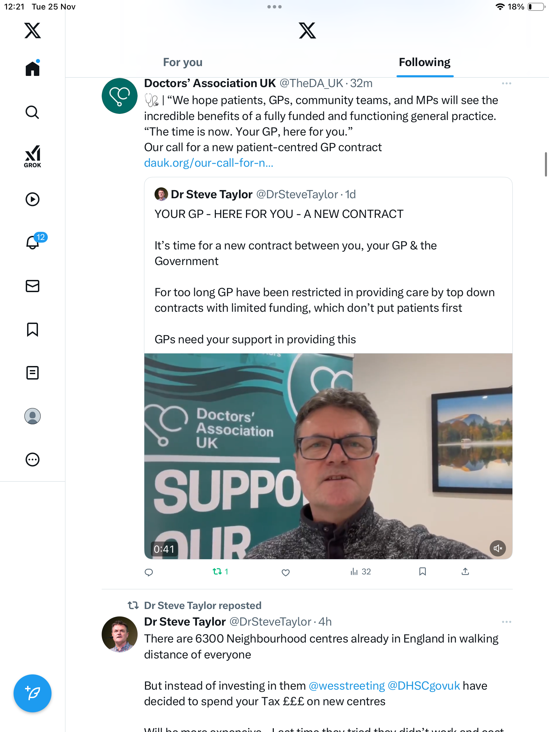Open the Search page
This screenshot has width=549, height=732.
point(33,112)
